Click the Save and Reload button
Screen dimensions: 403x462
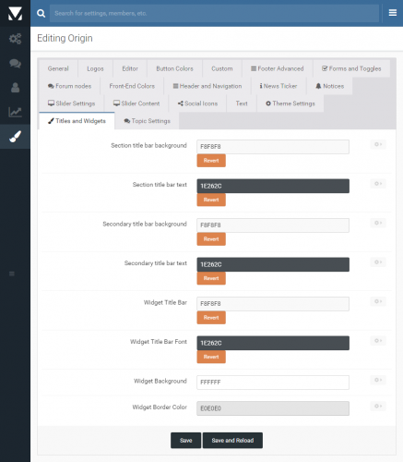[232, 441]
